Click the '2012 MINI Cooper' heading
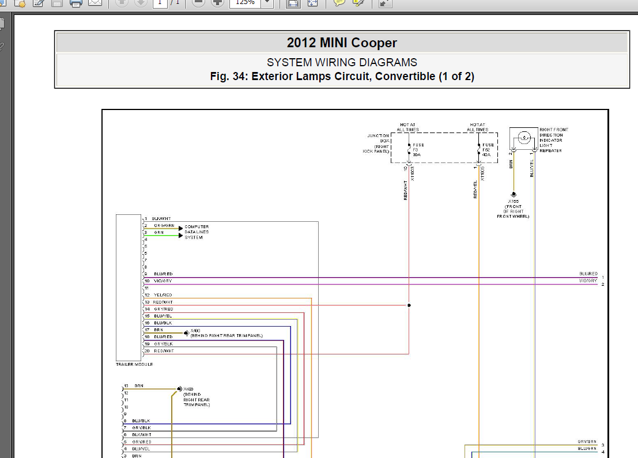Image resolution: width=638 pixels, height=458 pixels. pyautogui.click(x=342, y=43)
